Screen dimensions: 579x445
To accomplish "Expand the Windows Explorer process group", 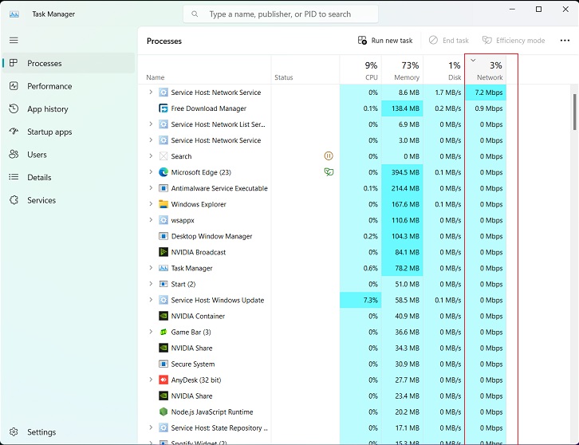I will (151, 204).
